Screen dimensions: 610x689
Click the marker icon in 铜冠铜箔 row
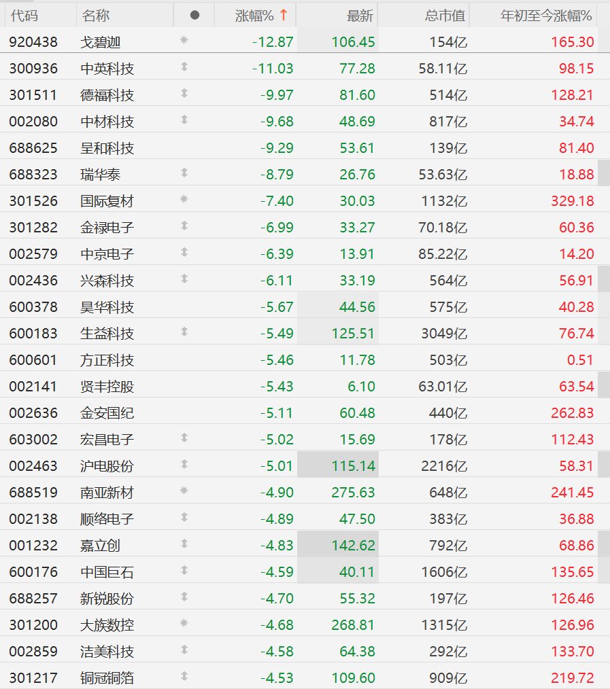[184, 676]
